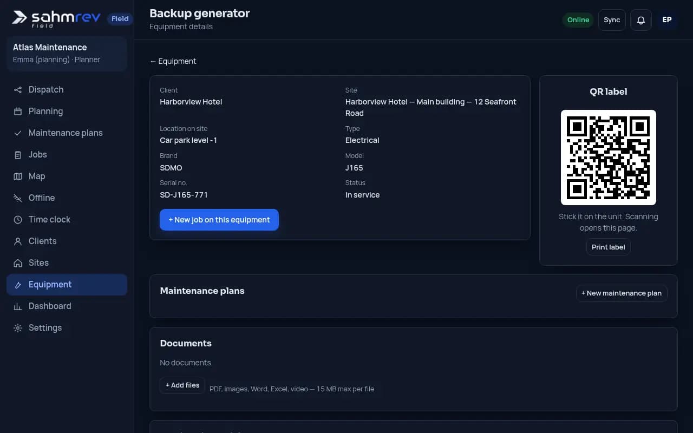
Task: Click Add files button
Action: pos(182,385)
